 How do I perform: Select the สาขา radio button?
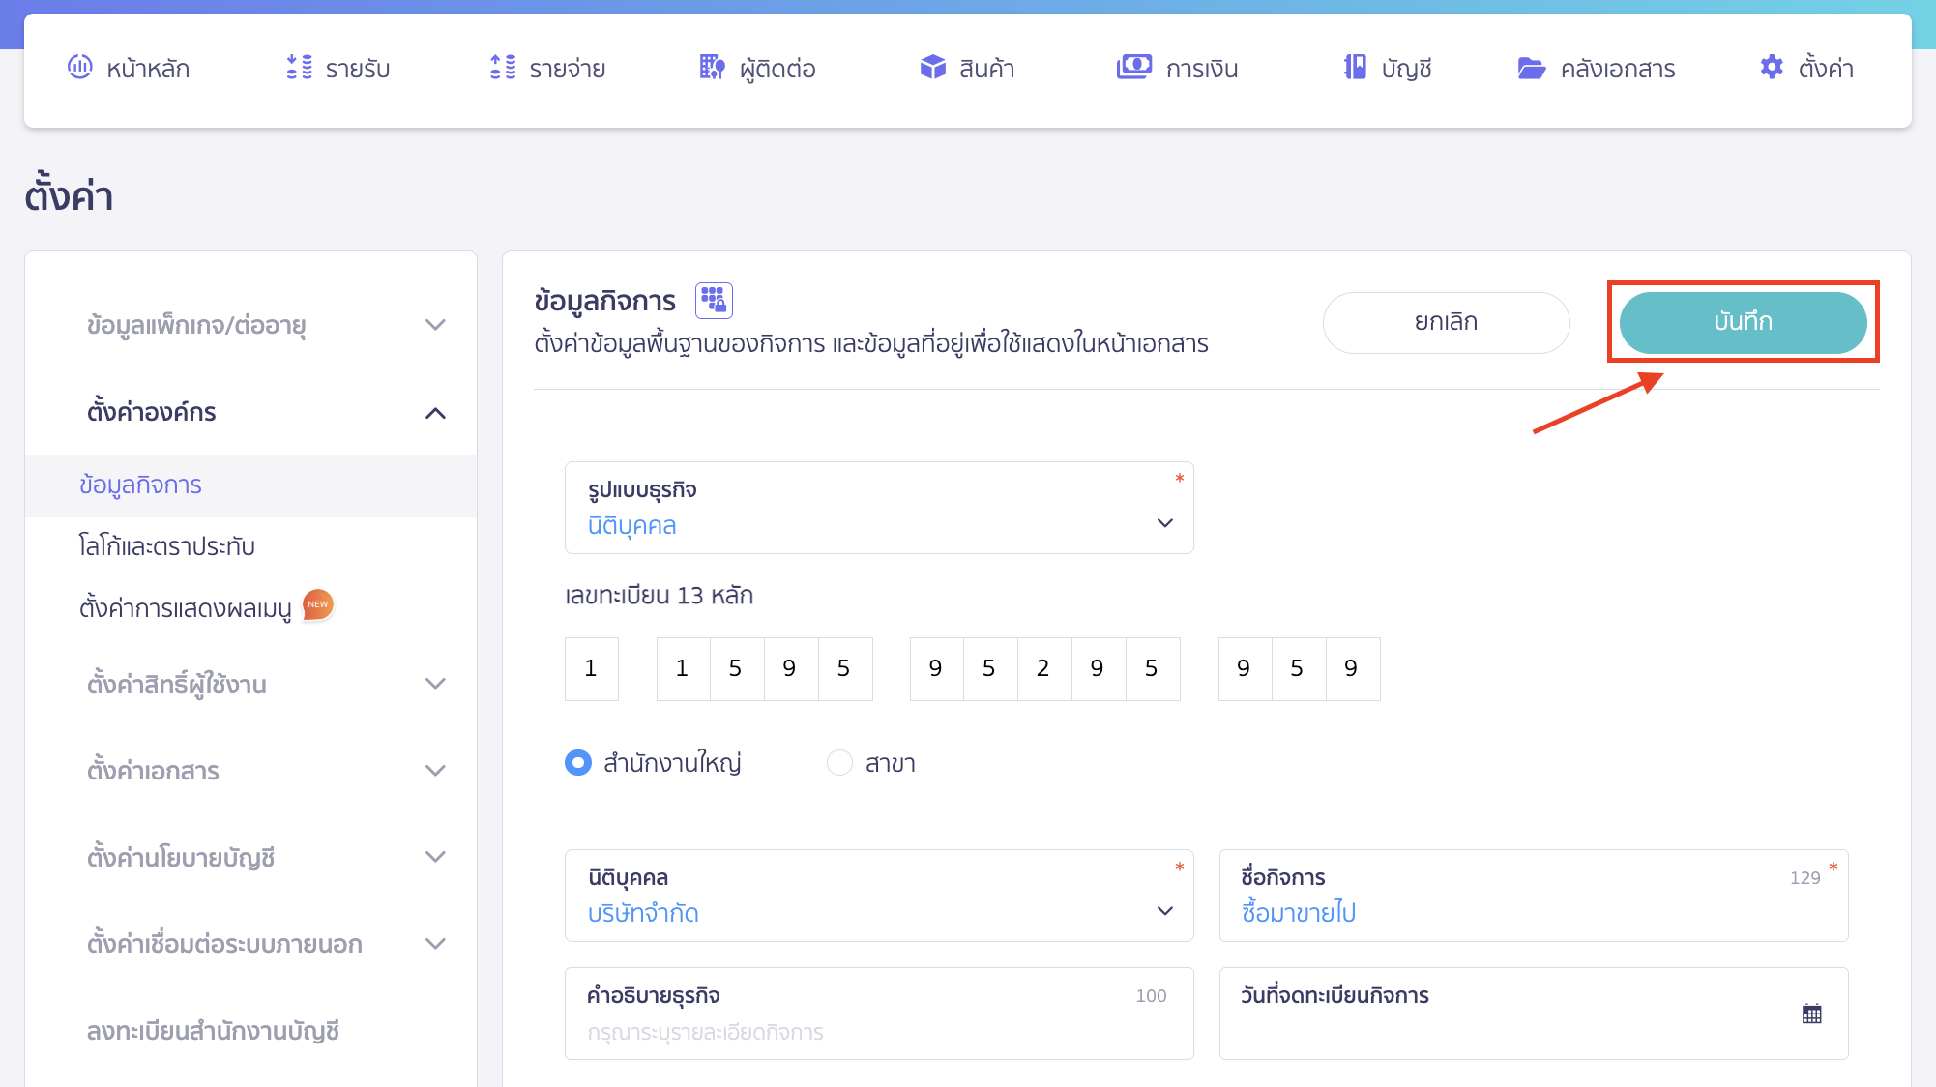839,763
